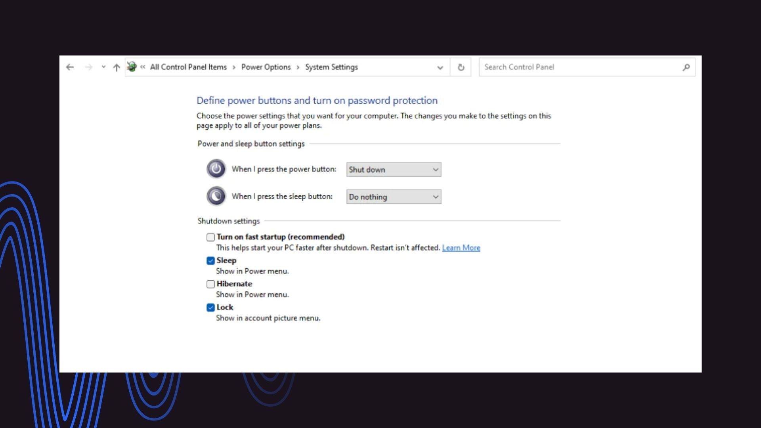Navigate to Power Options breadcrumb
The height and width of the screenshot is (428, 761).
[x=266, y=67]
